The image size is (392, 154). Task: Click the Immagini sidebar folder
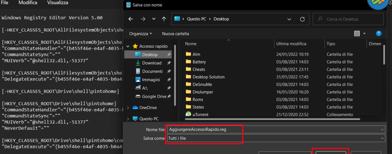pyautogui.click(x=151, y=80)
